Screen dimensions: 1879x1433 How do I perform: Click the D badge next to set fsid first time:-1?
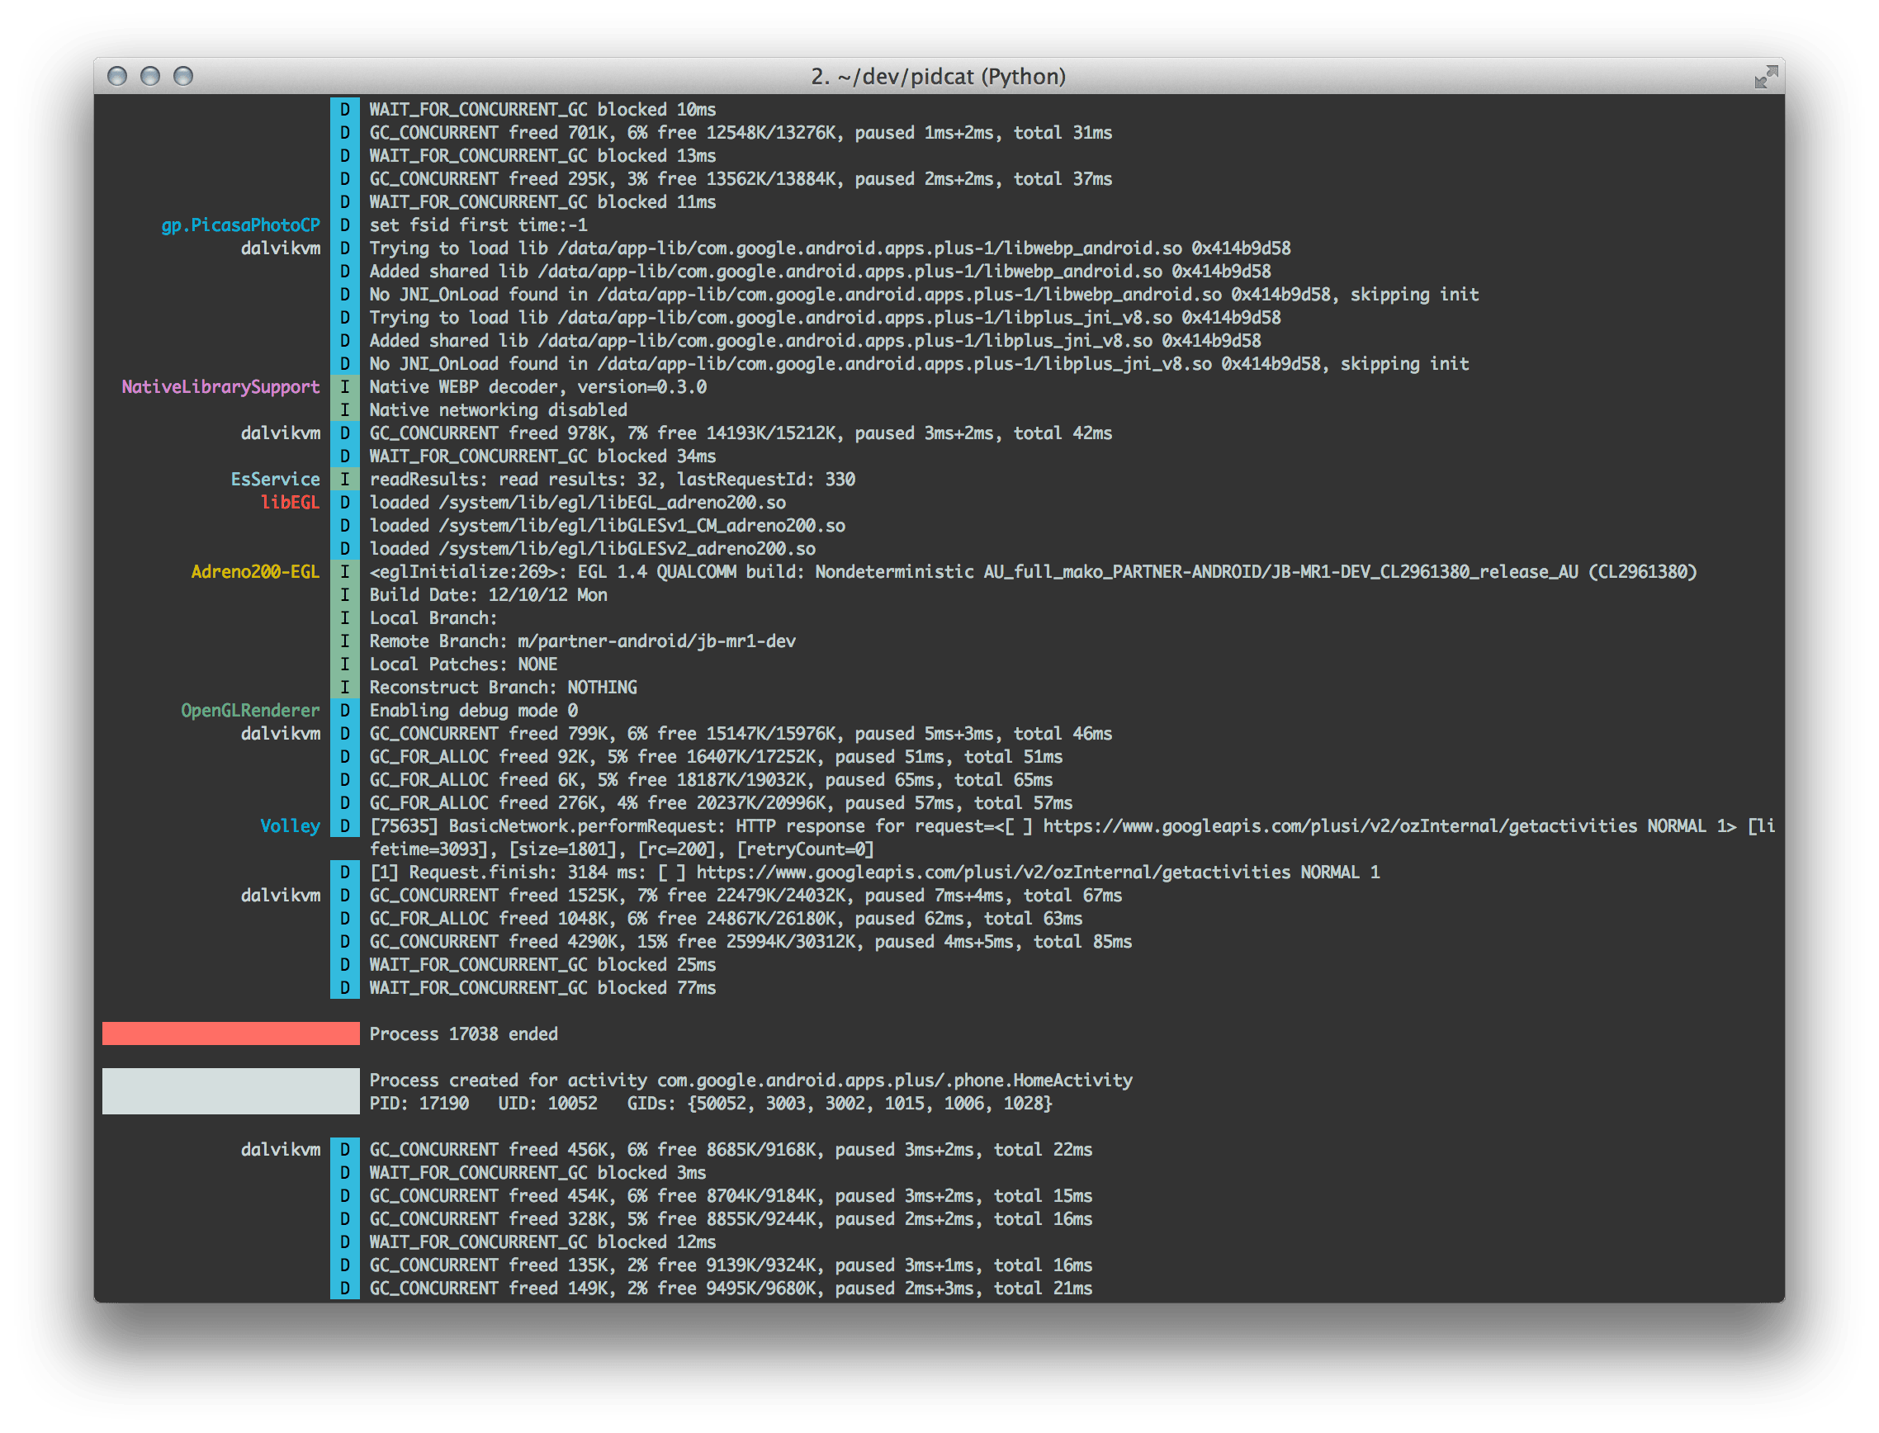pyautogui.click(x=344, y=225)
